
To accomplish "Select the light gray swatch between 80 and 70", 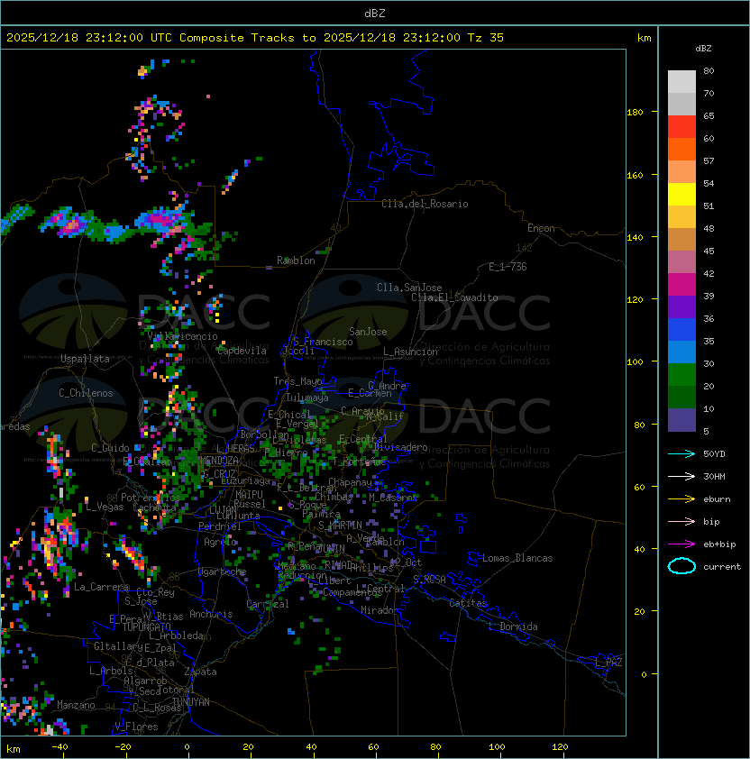I will (681, 82).
